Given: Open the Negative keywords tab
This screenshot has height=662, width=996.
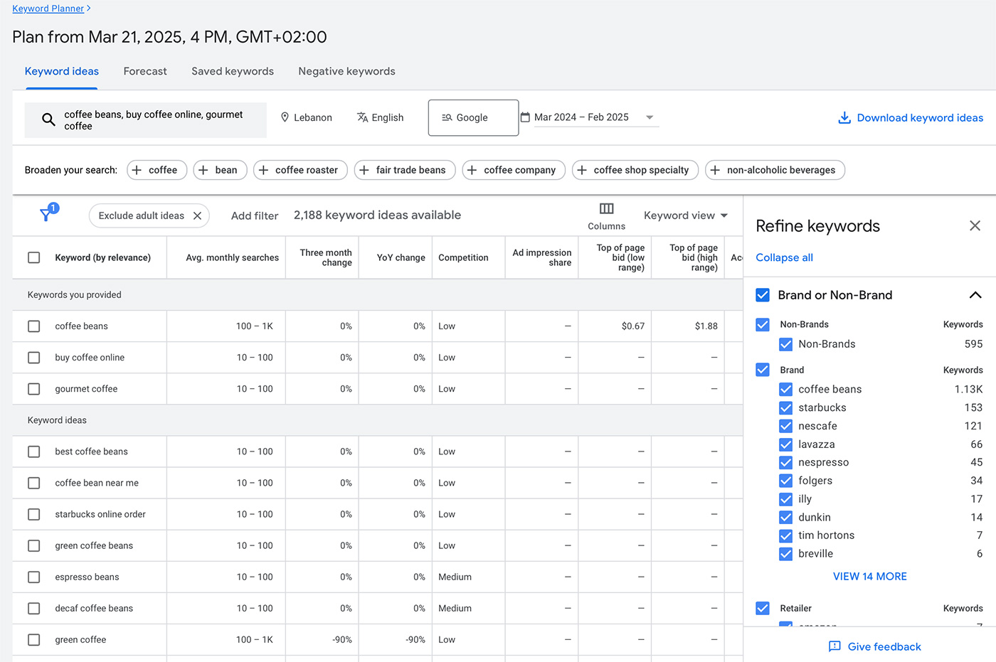Looking at the screenshot, I should (x=346, y=71).
